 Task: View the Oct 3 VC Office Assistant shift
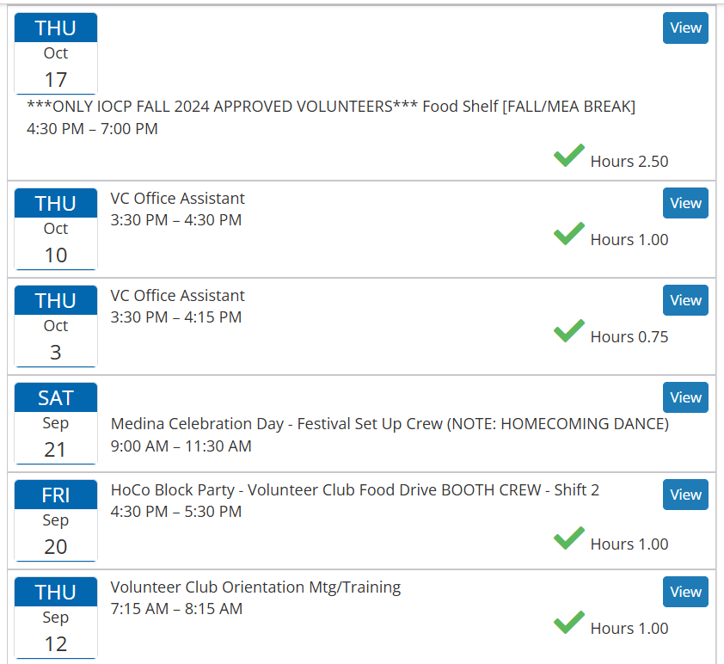(x=685, y=300)
